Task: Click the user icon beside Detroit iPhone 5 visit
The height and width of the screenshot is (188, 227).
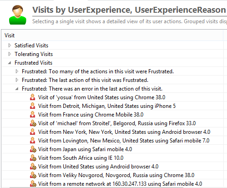Action: pyautogui.click(x=32, y=106)
